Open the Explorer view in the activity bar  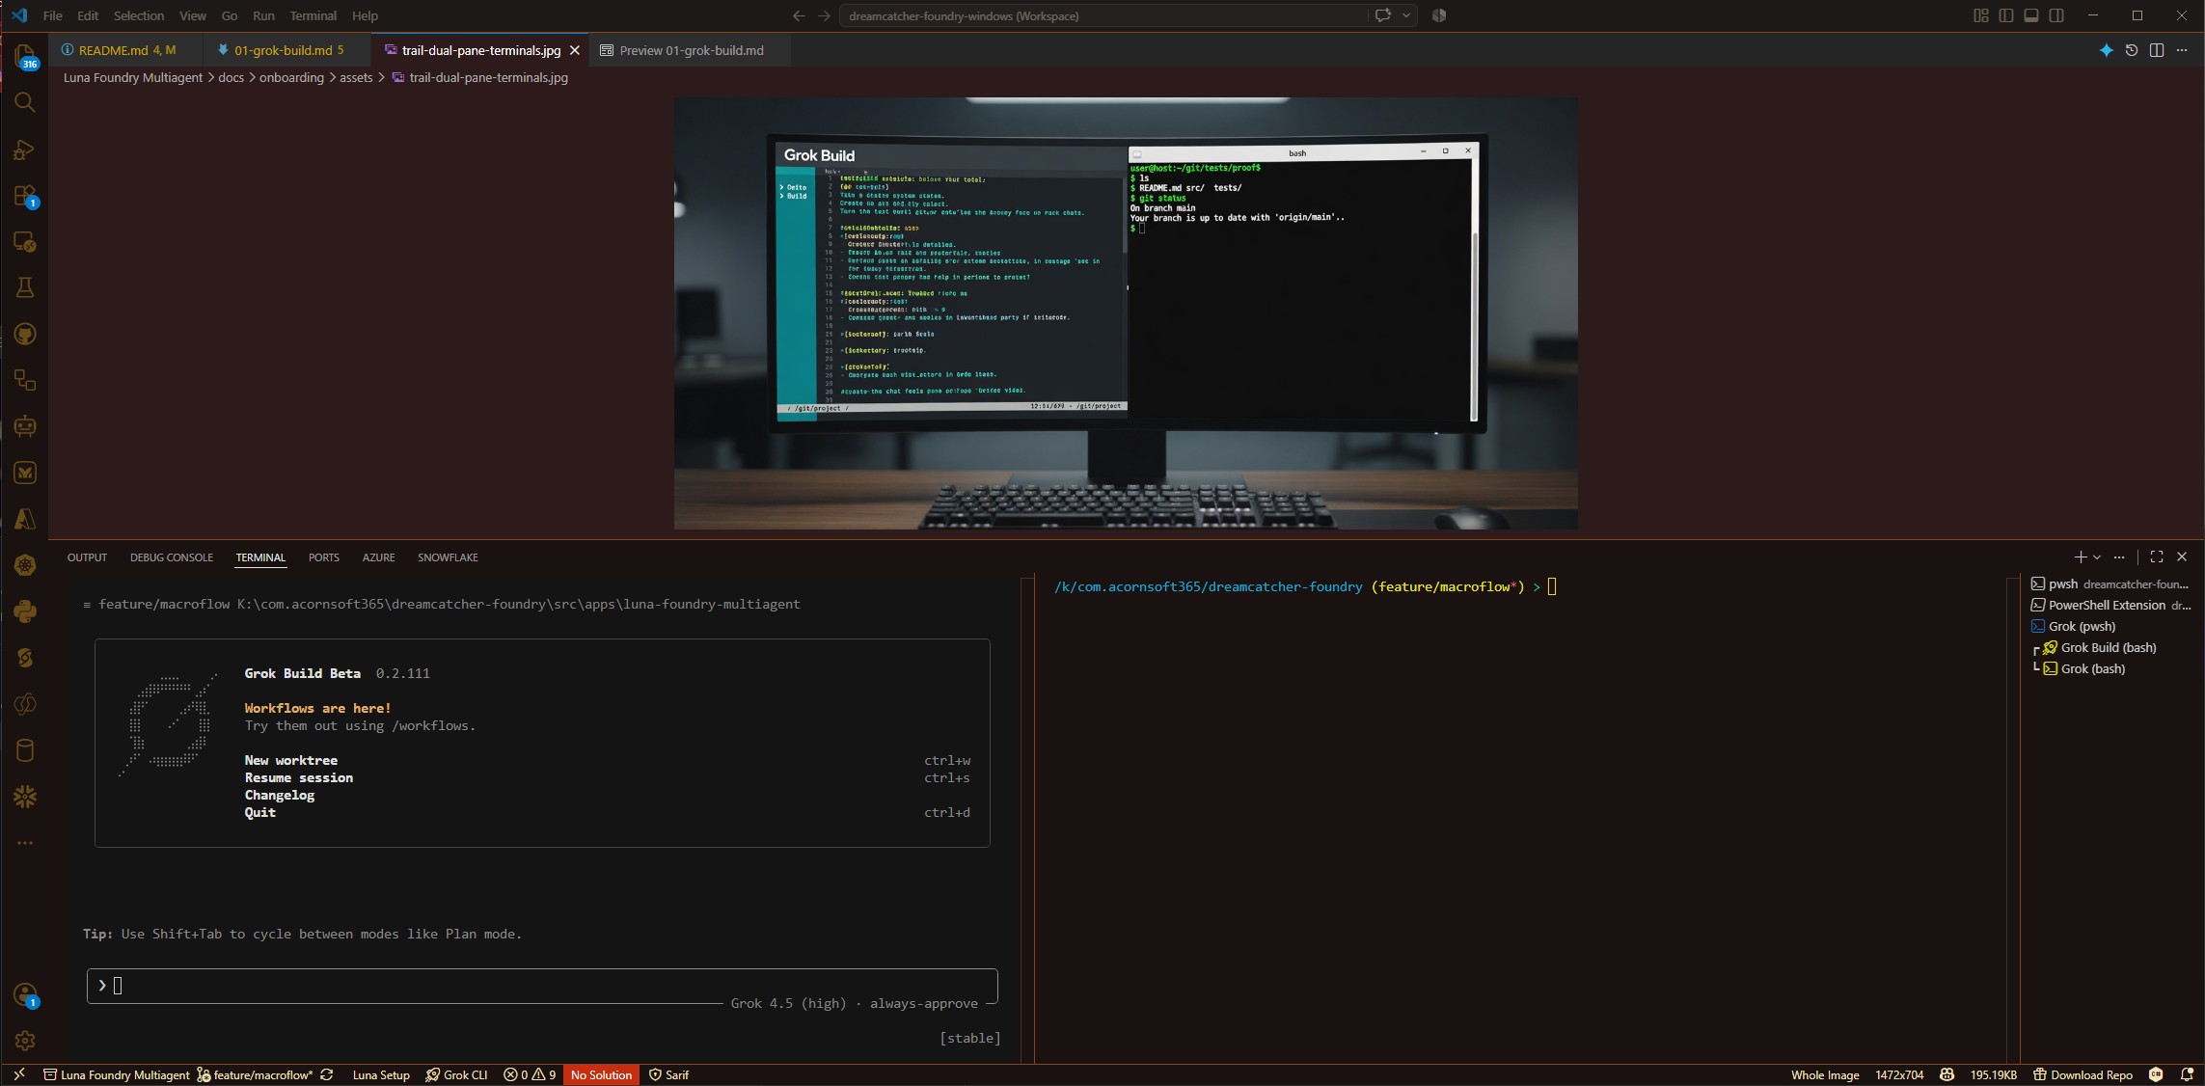click(x=25, y=55)
